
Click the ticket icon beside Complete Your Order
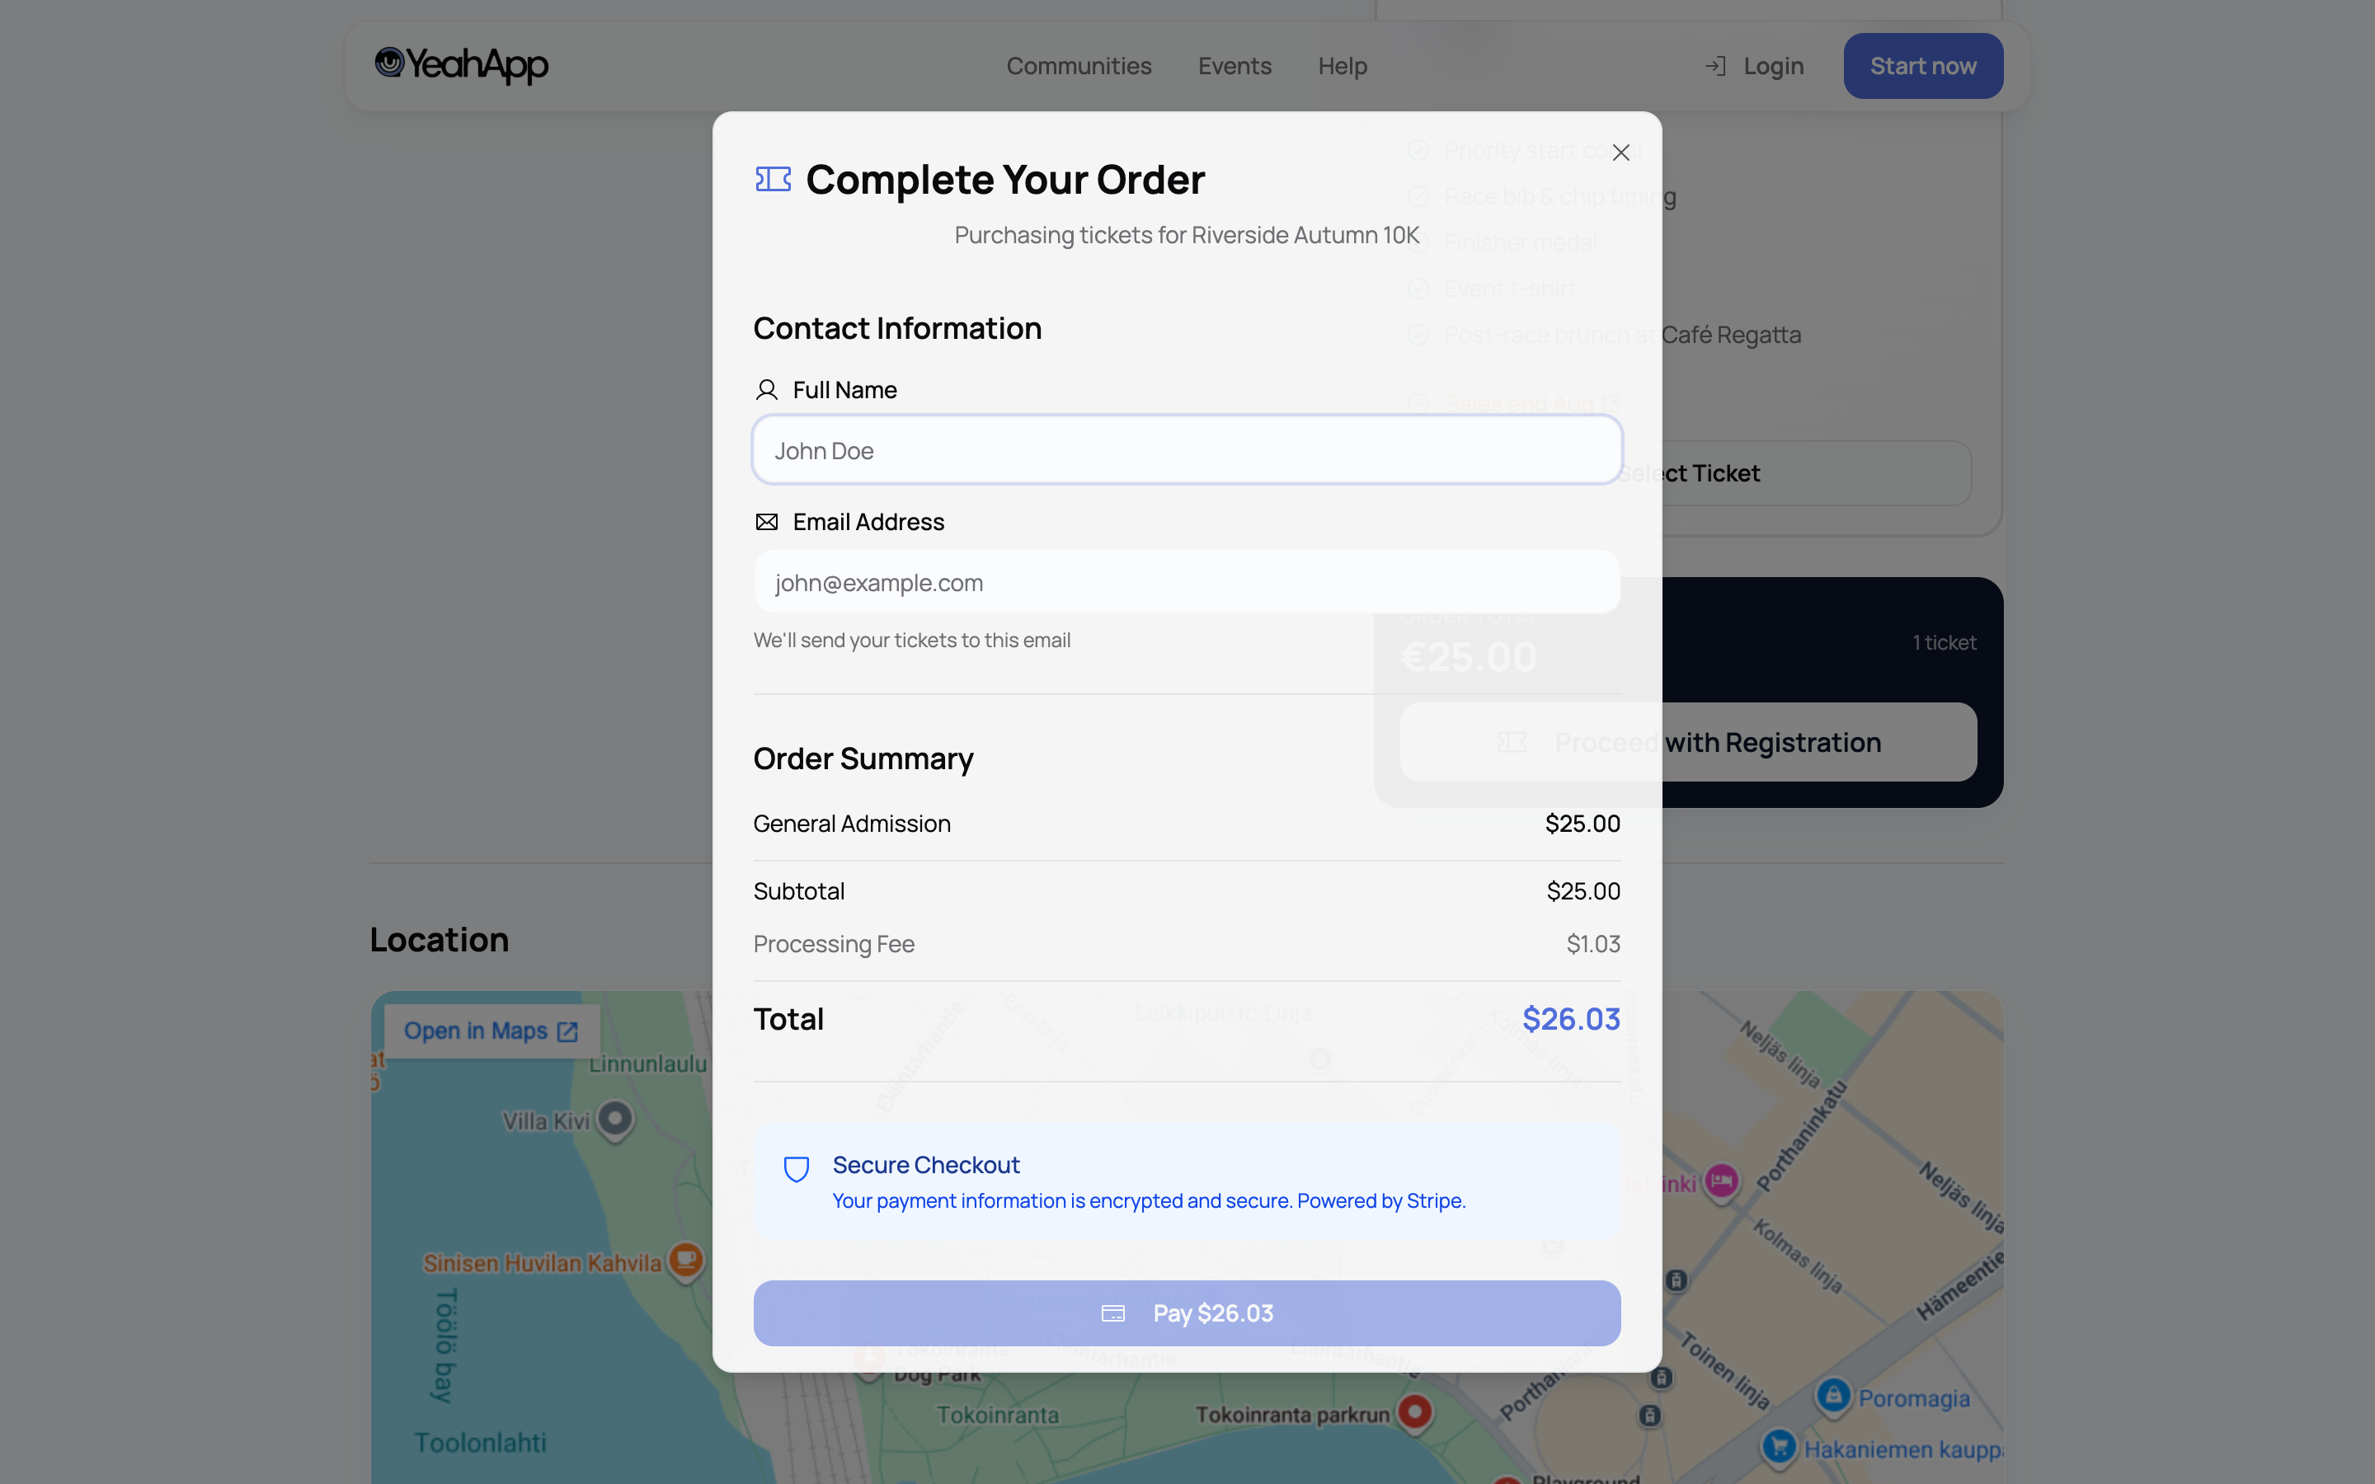[x=773, y=180]
